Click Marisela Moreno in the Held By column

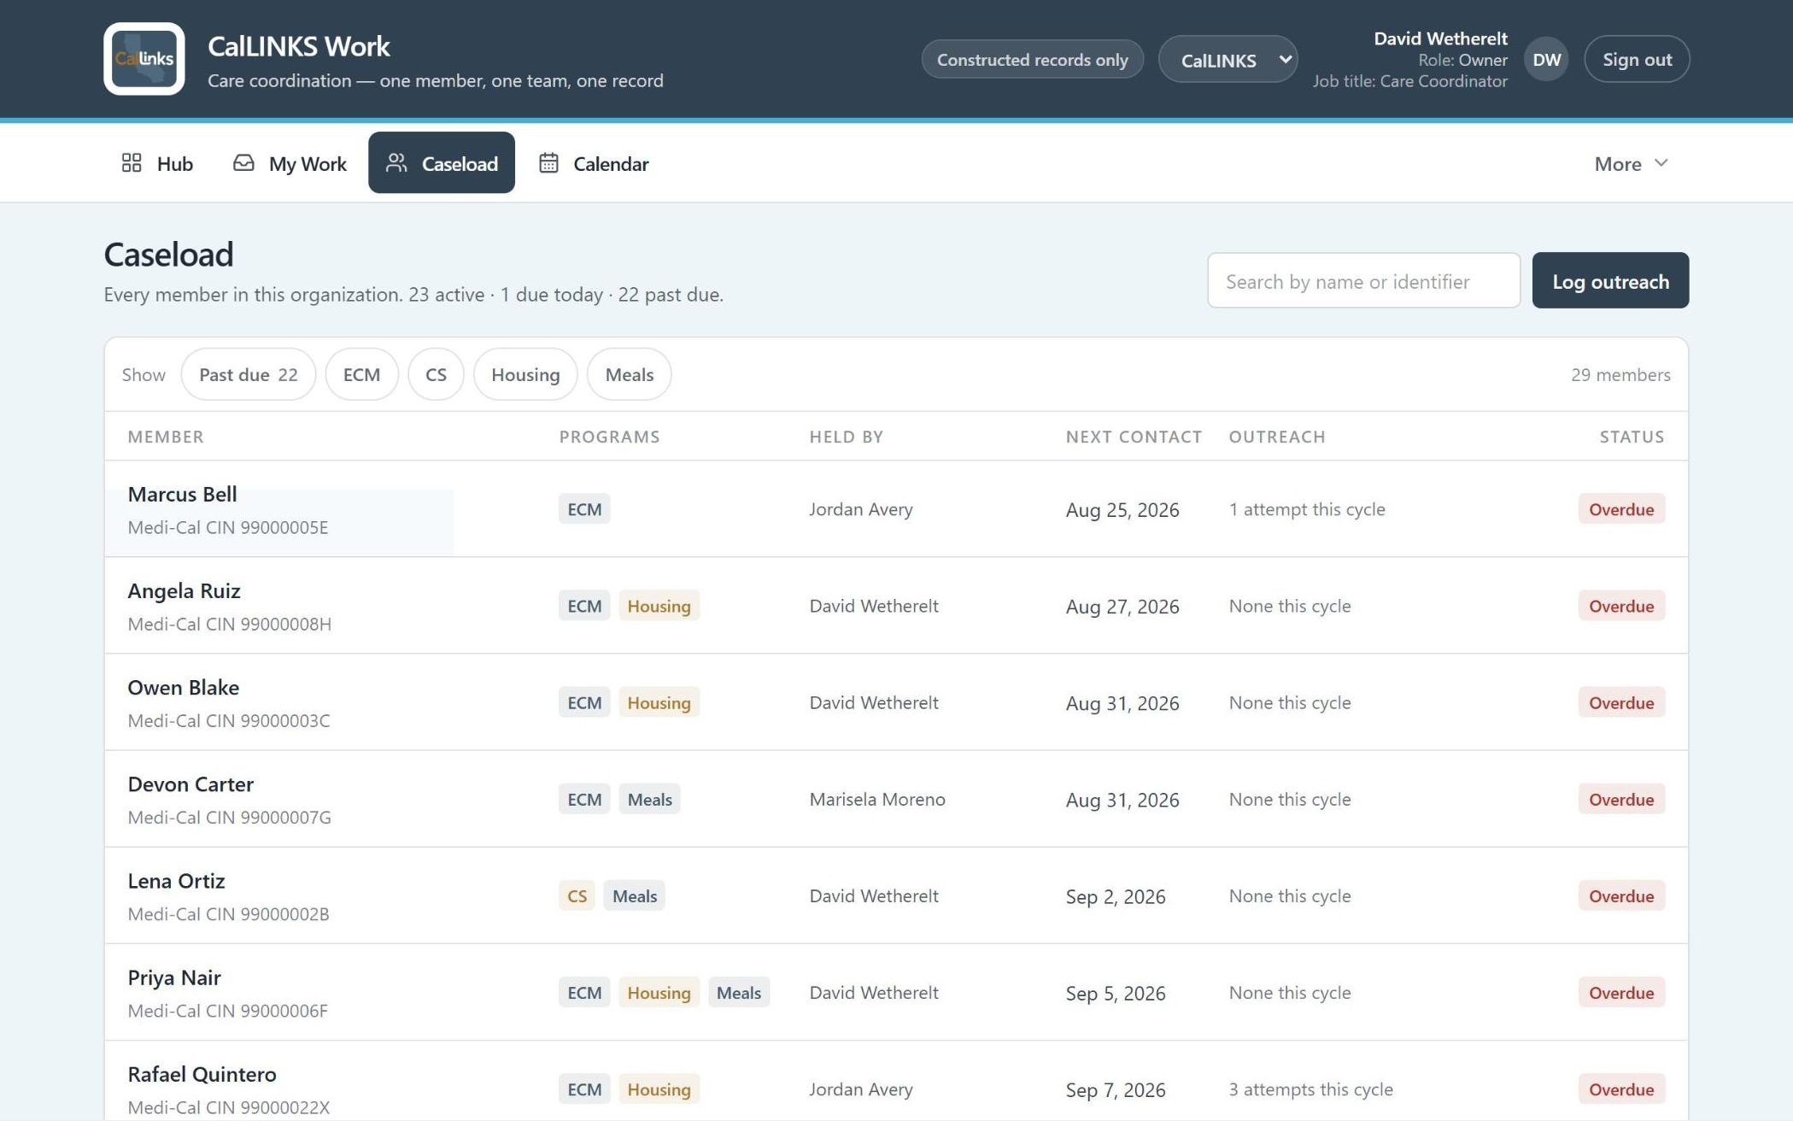coord(877,799)
